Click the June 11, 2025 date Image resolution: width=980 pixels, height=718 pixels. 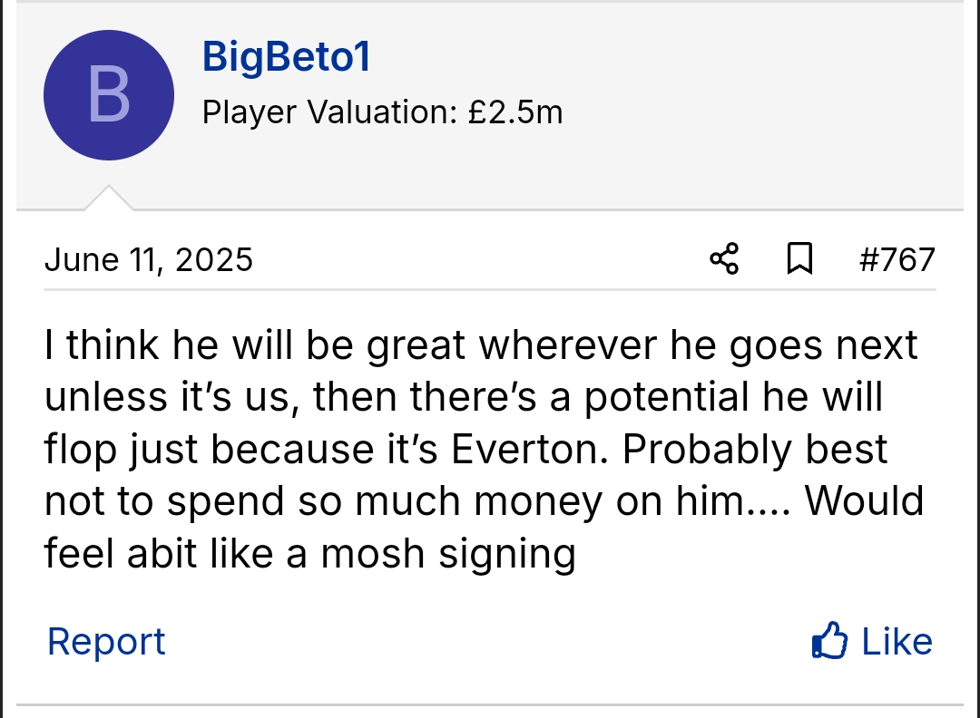[x=149, y=260]
